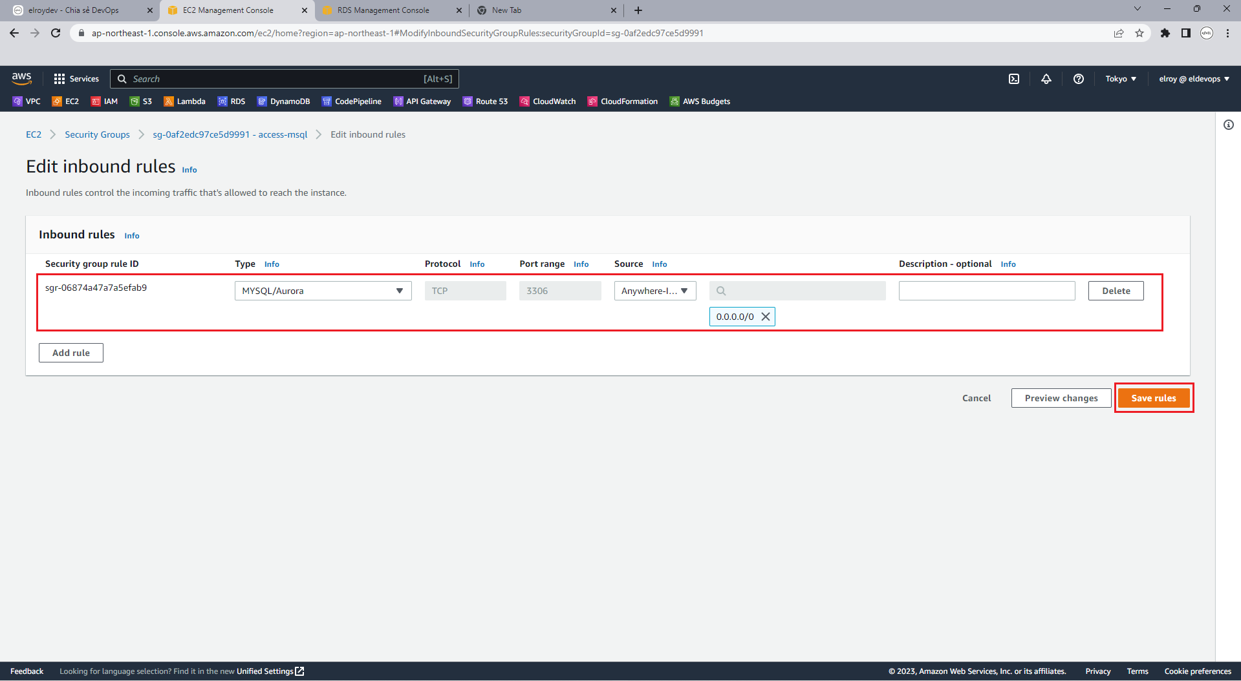Open Info link for Port range column

[x=581, y=264]
